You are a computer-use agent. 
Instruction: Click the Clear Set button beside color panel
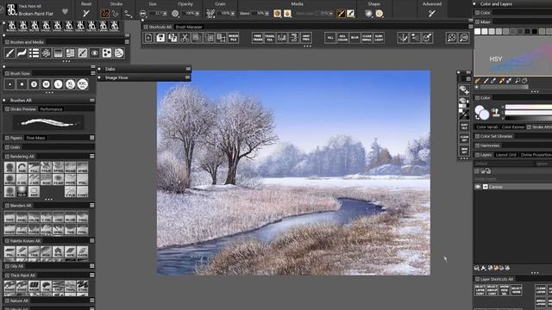click(x=464, y=138)
